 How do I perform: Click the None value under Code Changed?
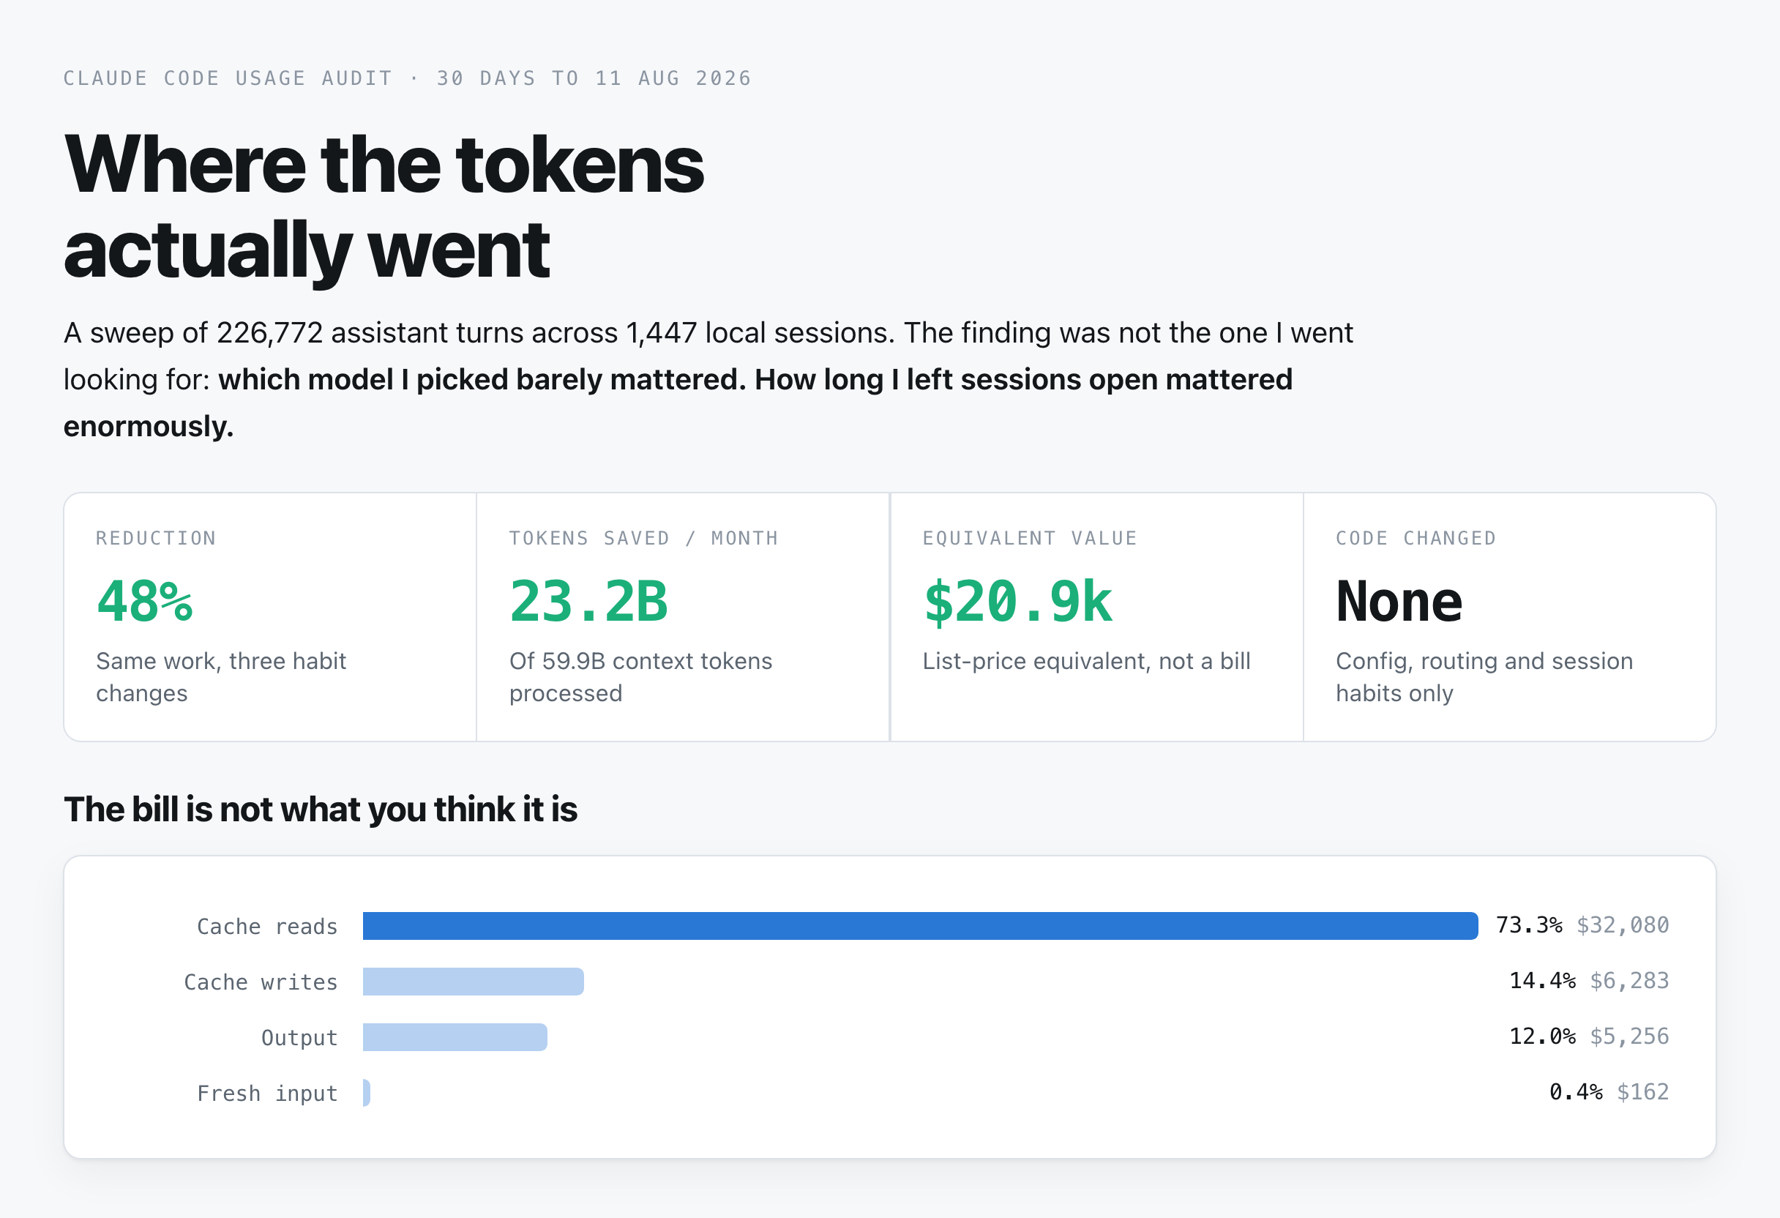pos(1399,602)
